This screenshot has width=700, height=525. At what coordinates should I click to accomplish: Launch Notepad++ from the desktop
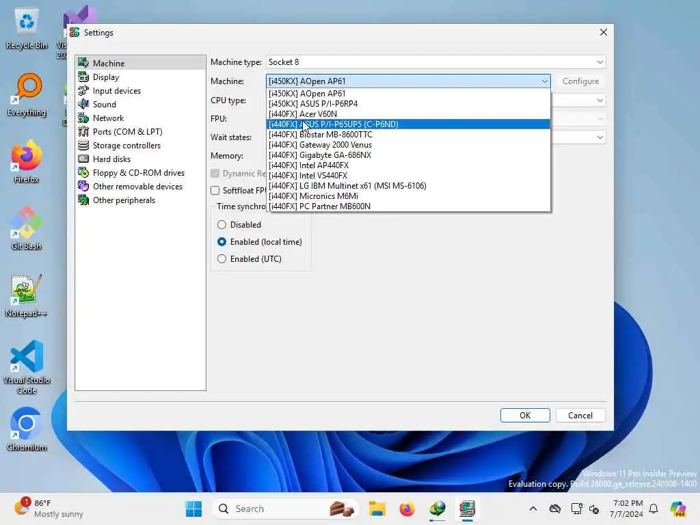click(27, 296)
